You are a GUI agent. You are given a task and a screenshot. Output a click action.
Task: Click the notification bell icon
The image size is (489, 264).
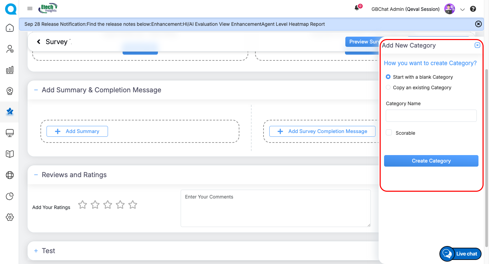tap(357, 8)
